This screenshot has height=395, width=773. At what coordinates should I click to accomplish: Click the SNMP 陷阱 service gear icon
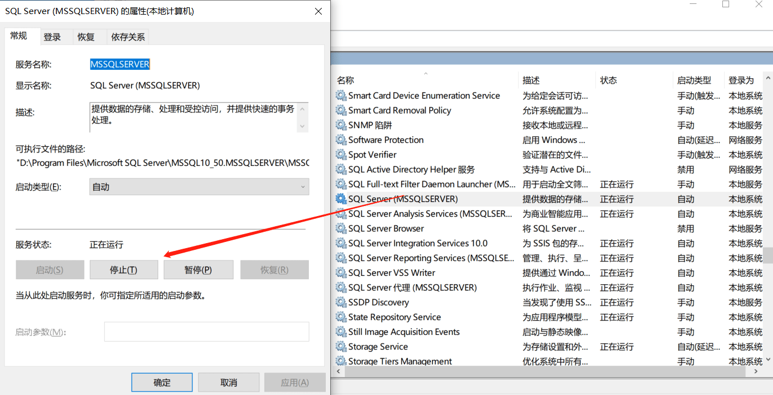point(341,125)
